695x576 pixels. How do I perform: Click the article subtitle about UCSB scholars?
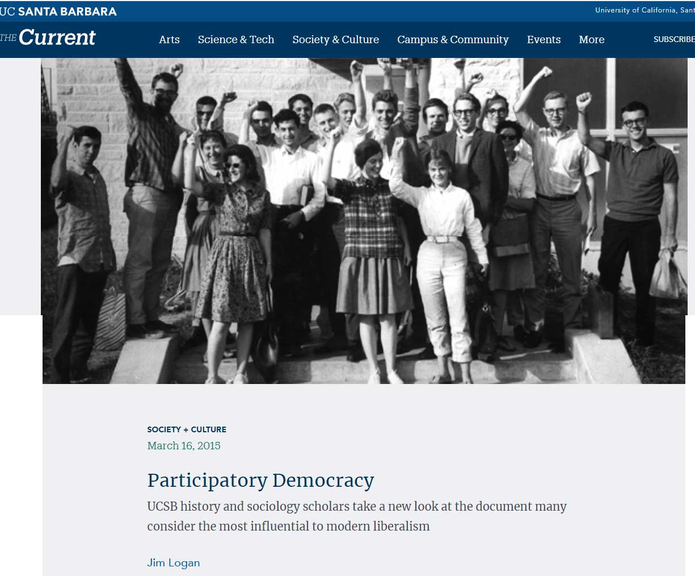tap(357, 516)
